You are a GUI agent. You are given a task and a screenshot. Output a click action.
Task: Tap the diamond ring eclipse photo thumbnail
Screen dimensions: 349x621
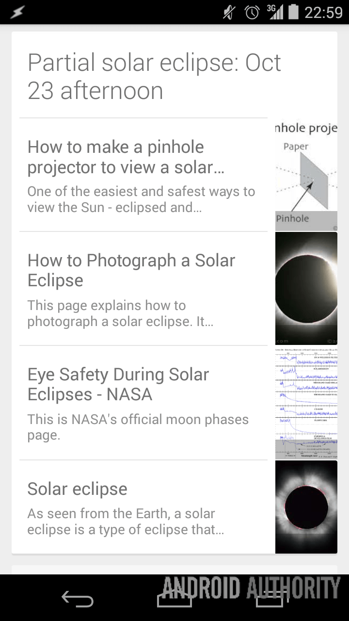pyautogui.click(x=306, y=288)
